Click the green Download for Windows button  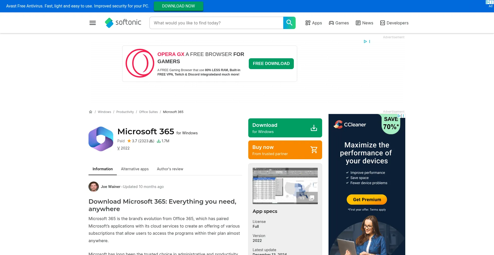285,128
